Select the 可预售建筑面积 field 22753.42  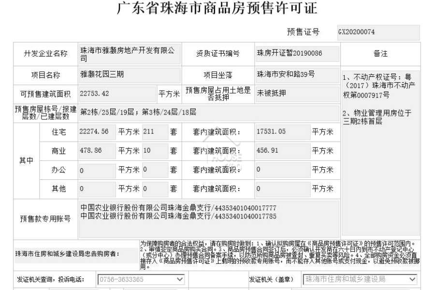click(117, 94)
